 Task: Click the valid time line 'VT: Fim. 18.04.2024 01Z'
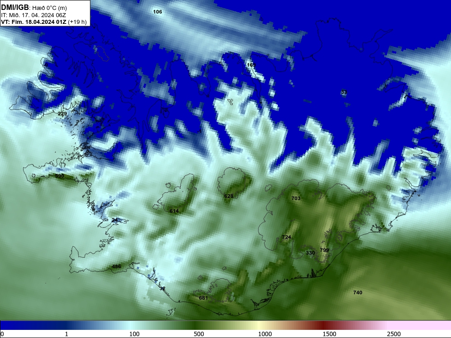(x=34, y=22)
